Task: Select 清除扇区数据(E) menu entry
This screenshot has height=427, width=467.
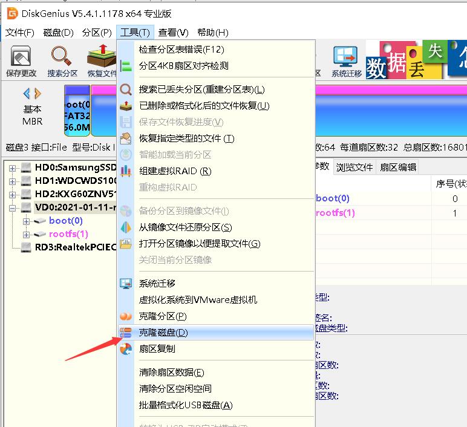Action: coord(216,373)
